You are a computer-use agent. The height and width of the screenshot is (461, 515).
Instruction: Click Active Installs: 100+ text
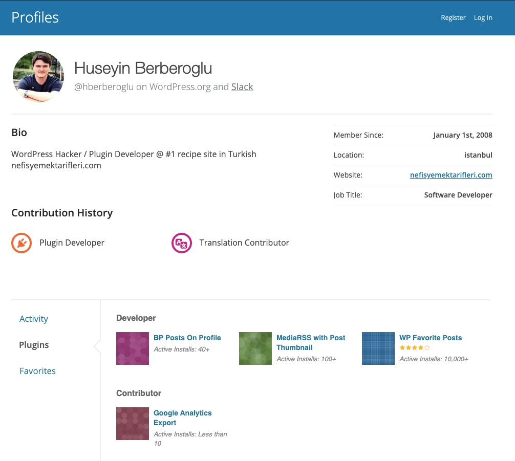(x=306, y=359)
